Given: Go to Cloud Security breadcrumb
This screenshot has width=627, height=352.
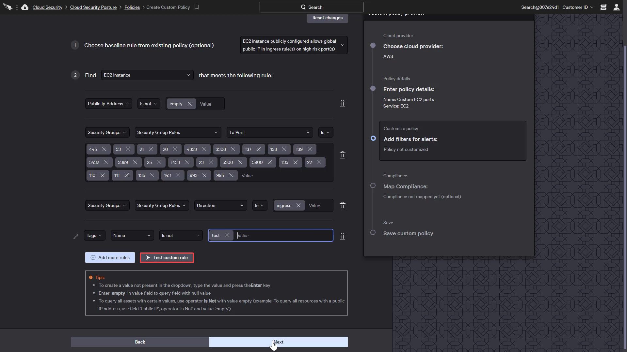Looking at the screenshot, I should click(47, 7).
